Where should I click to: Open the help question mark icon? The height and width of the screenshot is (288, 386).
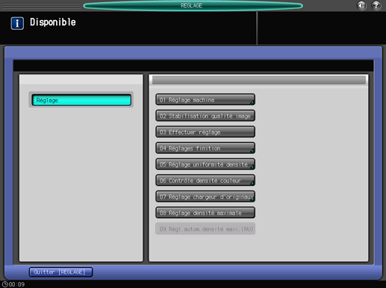pyautogui.click(x=376, y=5)
